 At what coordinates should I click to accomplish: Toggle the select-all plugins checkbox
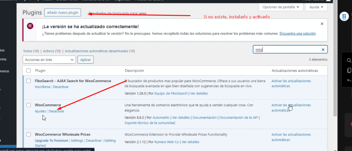click(x=29, y=71)
